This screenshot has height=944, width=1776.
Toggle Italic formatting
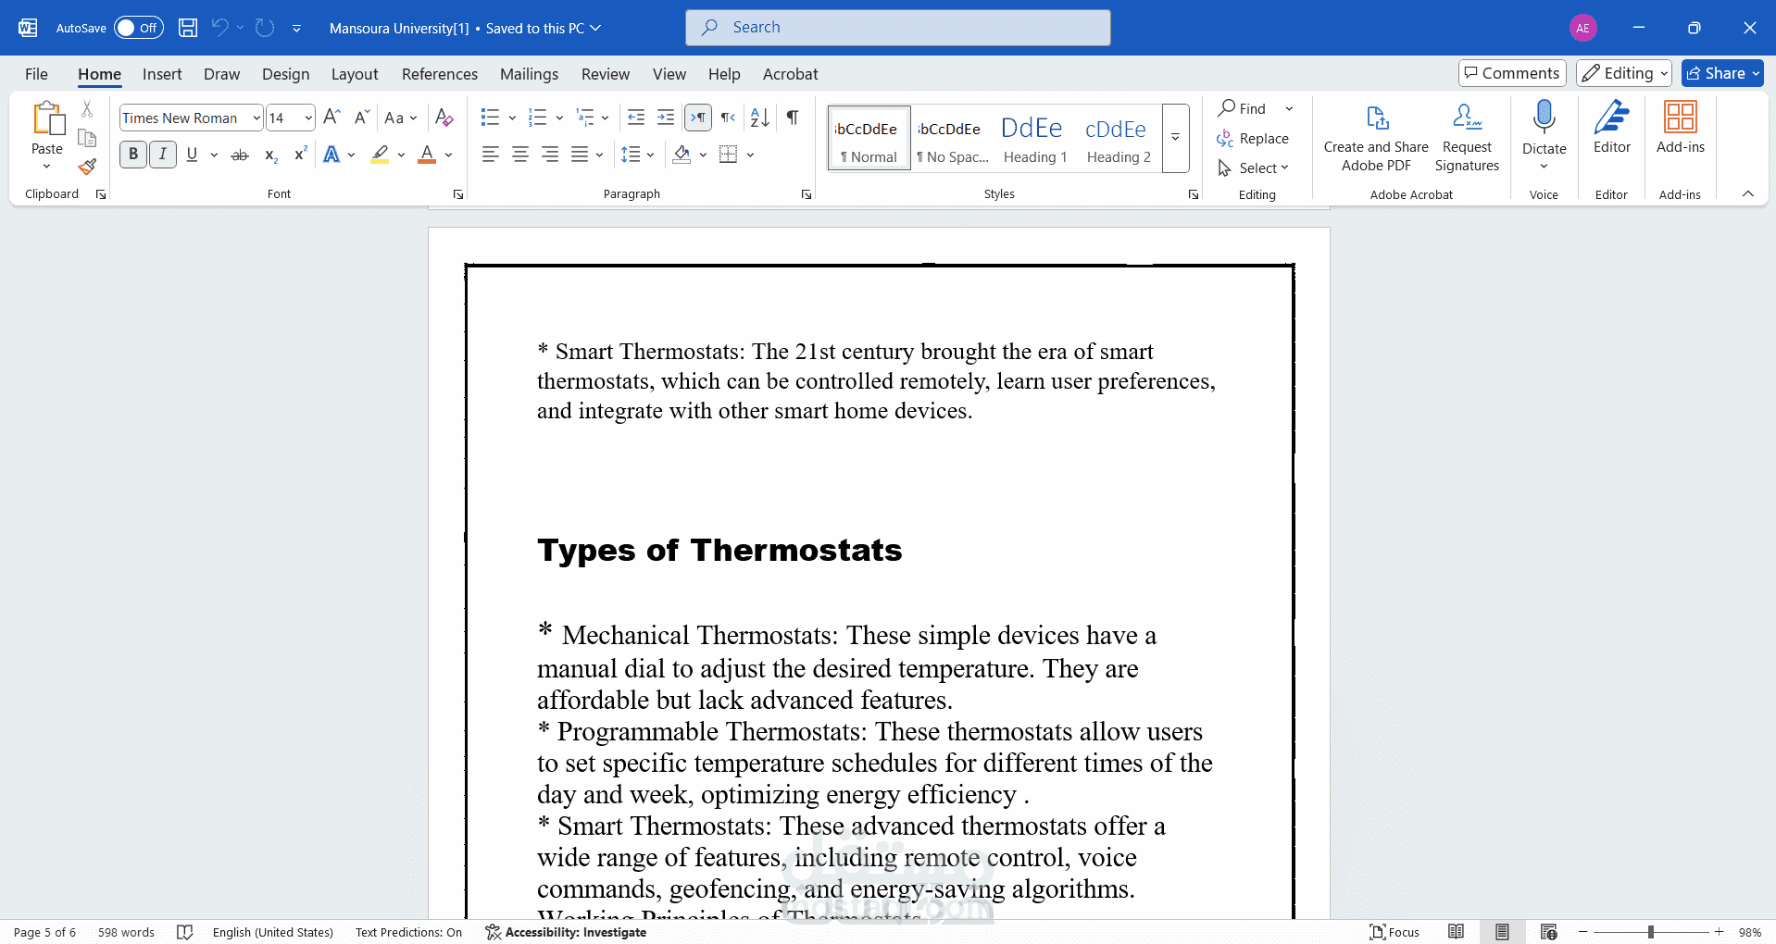163,155
